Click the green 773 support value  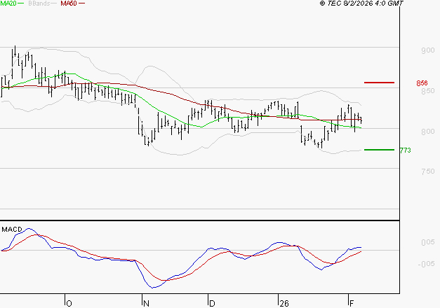tap(405, 150)
